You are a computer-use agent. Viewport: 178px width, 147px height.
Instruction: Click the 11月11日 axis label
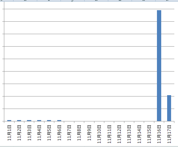click(109, 134)
